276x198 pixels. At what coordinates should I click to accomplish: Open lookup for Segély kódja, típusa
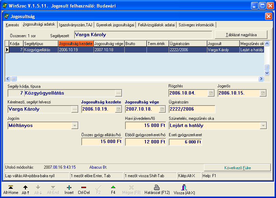click(119, 93)
